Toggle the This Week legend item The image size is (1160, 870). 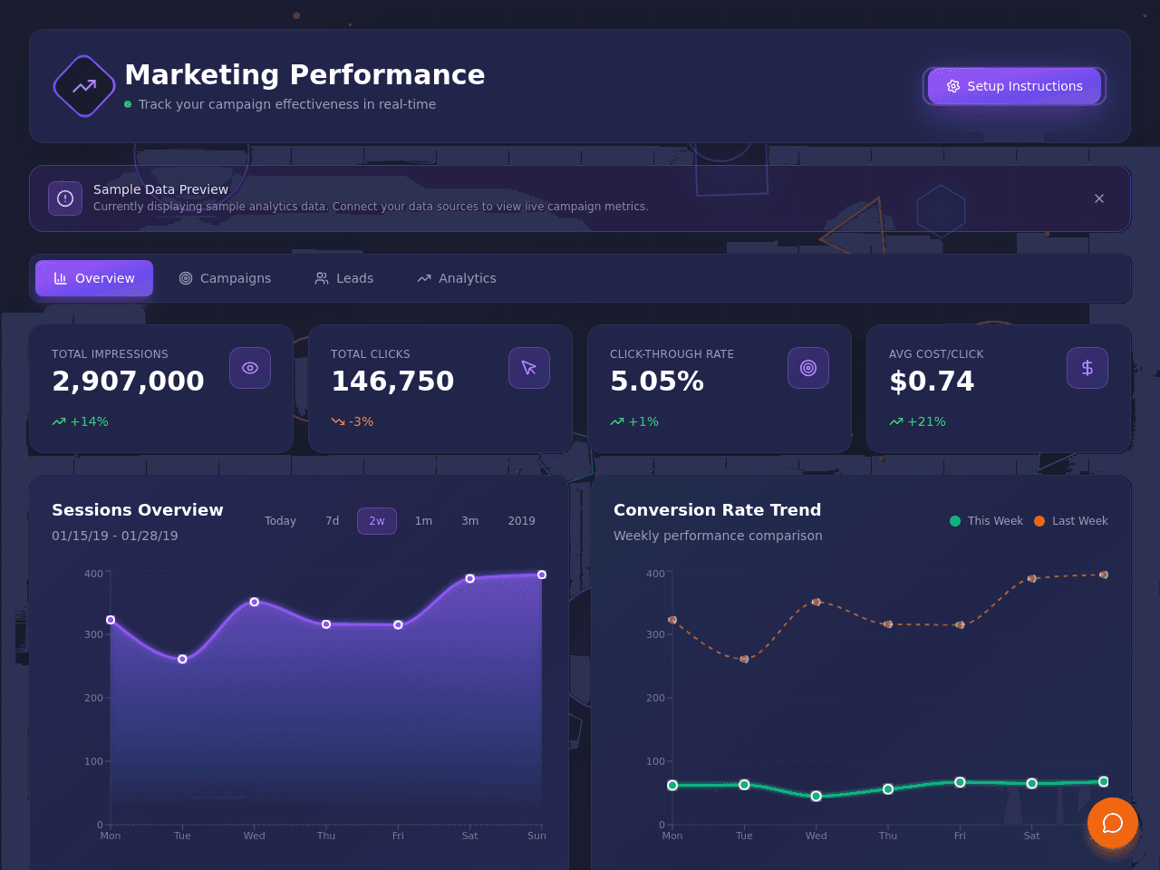986,521
